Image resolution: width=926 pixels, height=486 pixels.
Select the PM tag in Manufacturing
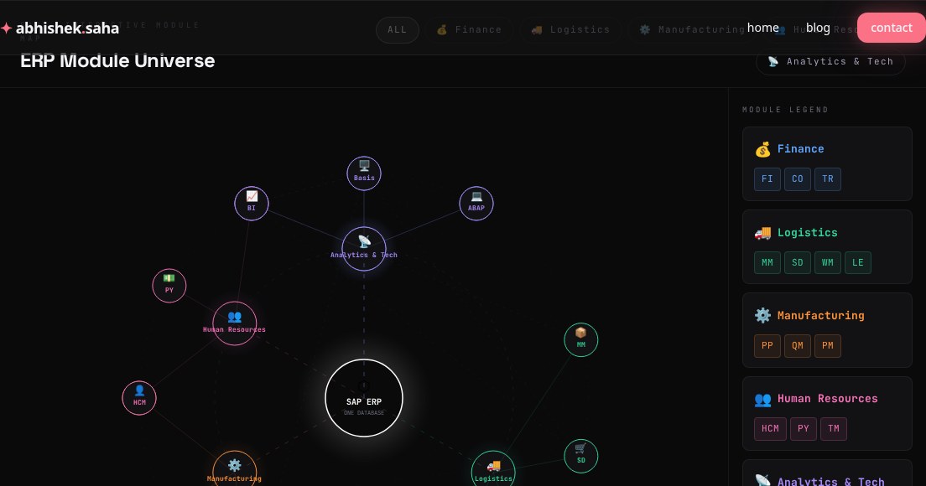827,345
